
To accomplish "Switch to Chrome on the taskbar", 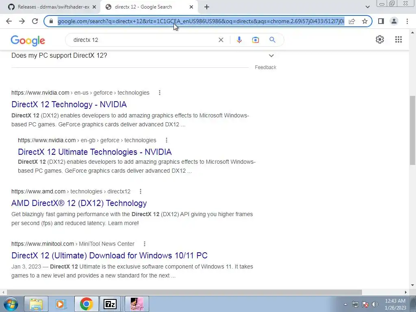I will [86, 304].
